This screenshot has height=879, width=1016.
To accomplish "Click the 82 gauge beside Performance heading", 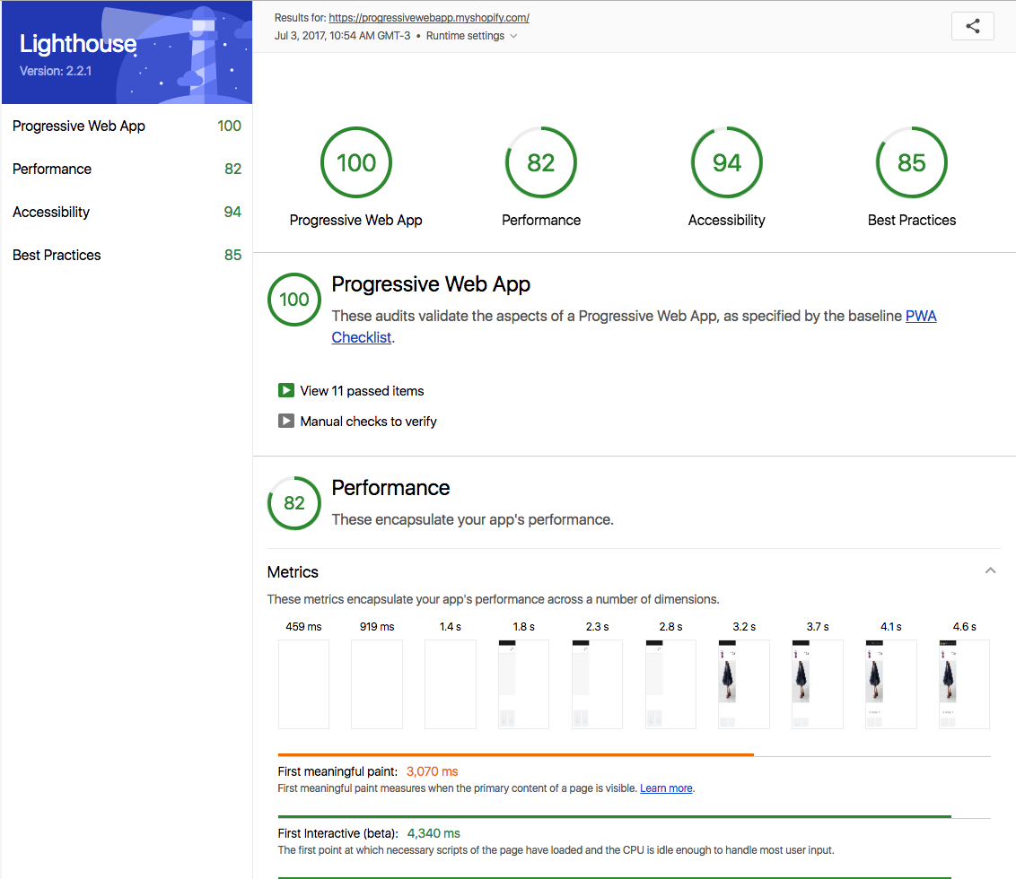I will click(x=294, y=503).
